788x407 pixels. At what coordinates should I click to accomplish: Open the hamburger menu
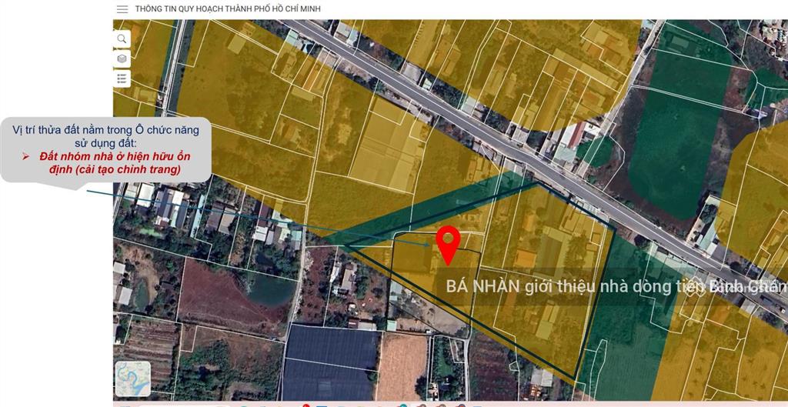click(122, 9)
